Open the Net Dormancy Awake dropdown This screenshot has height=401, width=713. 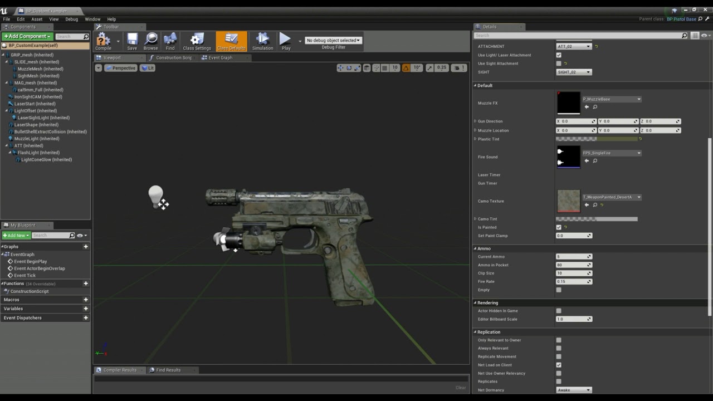pos(574,390)
